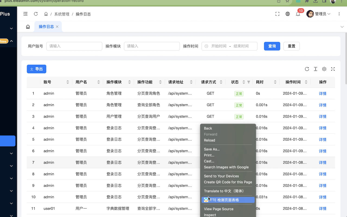Enter browser fullscreen with the corner brackets icon
The width and height of the screenshot is (347, 217).
point(277,14)
